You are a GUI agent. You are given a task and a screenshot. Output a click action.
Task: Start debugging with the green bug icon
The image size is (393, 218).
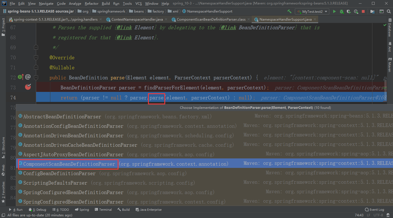(342, 11)
